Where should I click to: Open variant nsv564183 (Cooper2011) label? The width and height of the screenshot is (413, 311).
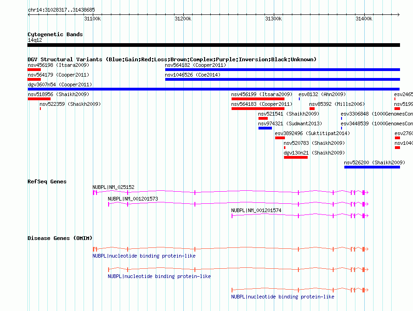pos(262,104)
